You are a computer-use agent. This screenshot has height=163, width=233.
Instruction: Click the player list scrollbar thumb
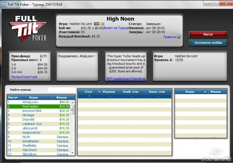coord(72,110)
